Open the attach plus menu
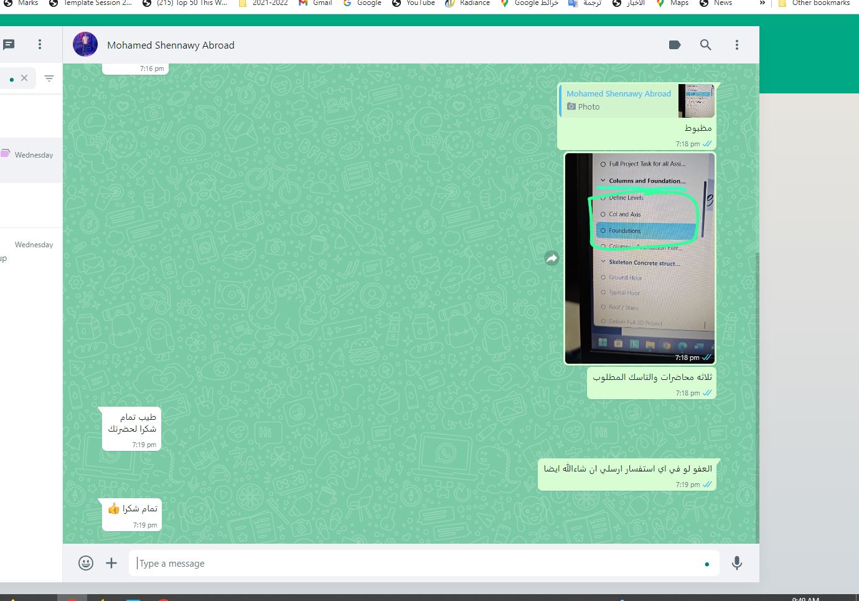The width and height of the screenshot is (859, 601). [x=111, y=563]
